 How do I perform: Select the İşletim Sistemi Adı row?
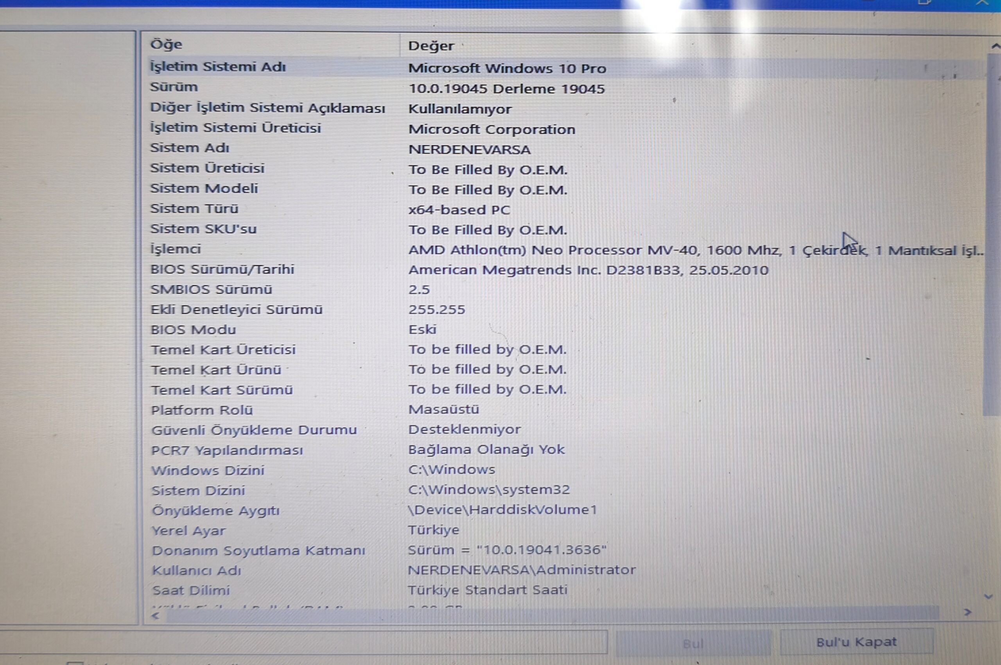(567, 68)
